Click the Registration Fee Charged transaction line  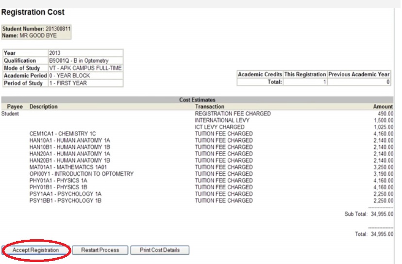(233, 114)
